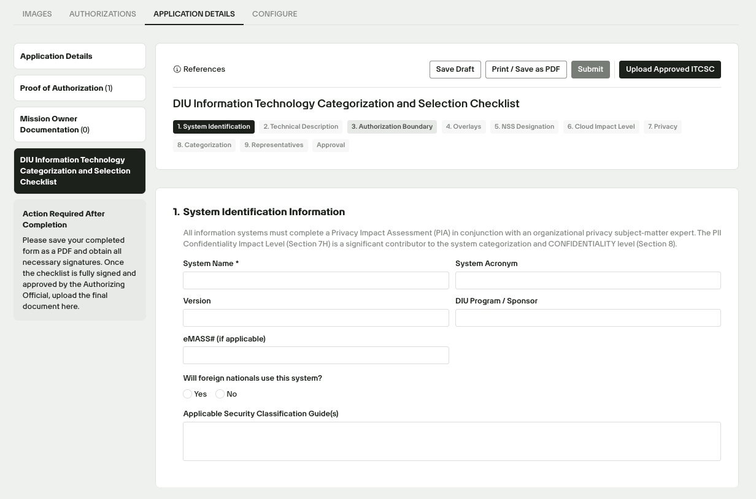
Task: Jump to section 4. Overlays
Action: [x=463, y=127]
